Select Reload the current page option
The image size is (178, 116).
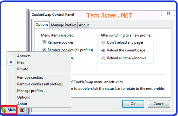[x=103, y=50]
